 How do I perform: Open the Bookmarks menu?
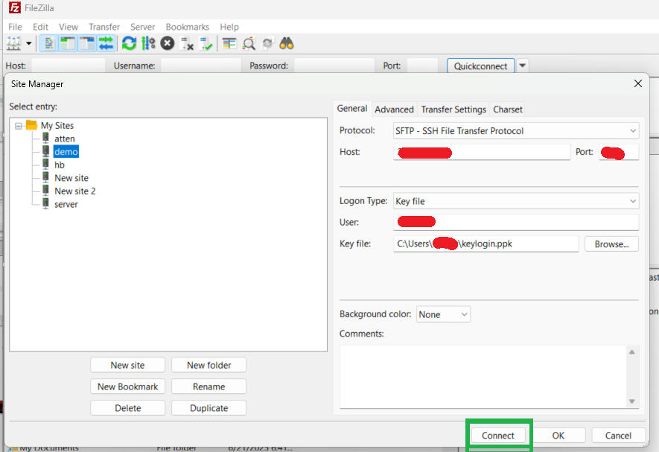(188, 27)
